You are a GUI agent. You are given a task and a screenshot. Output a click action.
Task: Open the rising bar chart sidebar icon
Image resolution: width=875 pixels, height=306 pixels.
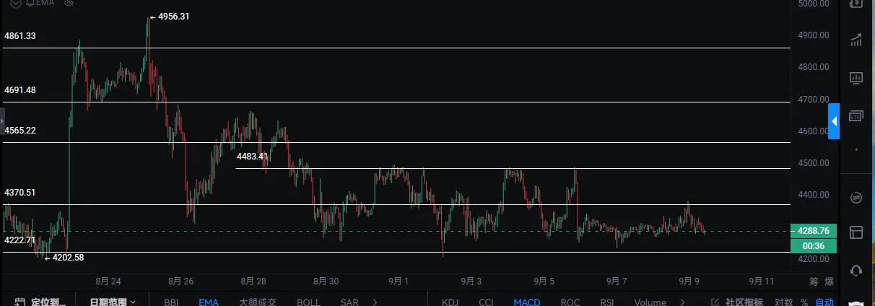coord(856,40)
